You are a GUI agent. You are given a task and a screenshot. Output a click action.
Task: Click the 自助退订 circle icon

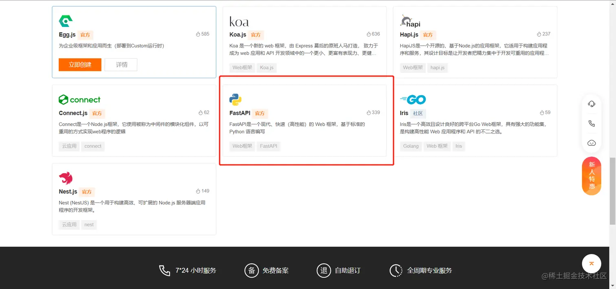(x=323, y=270)
